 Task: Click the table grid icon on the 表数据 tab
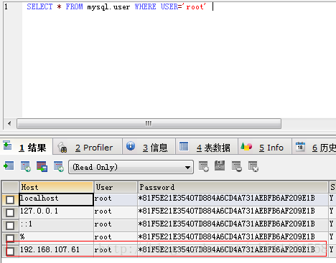[x=184, y=146]
